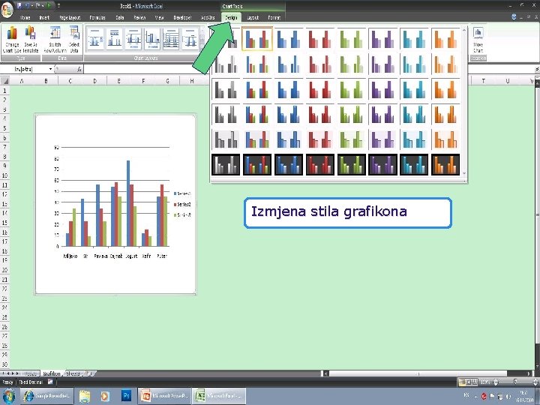Click in the Name Box field
The width and height of the screenshot is (540, 405).
(24, 69)
